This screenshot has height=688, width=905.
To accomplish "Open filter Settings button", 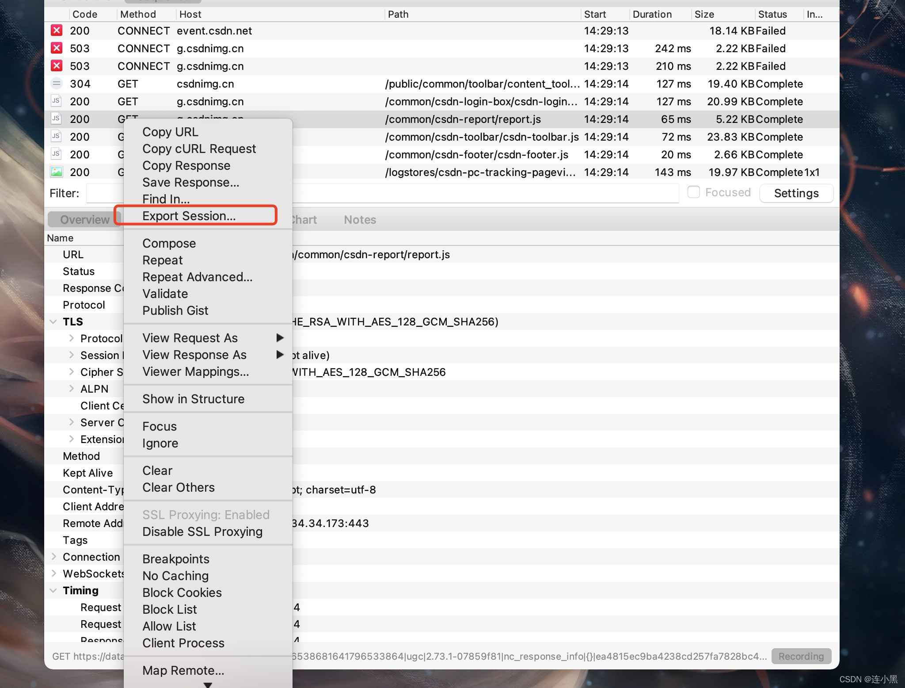I will coord(796,193).
